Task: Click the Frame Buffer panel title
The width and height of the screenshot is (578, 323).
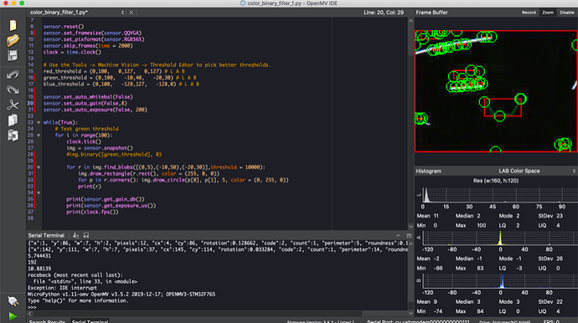Action: point(431,13)
